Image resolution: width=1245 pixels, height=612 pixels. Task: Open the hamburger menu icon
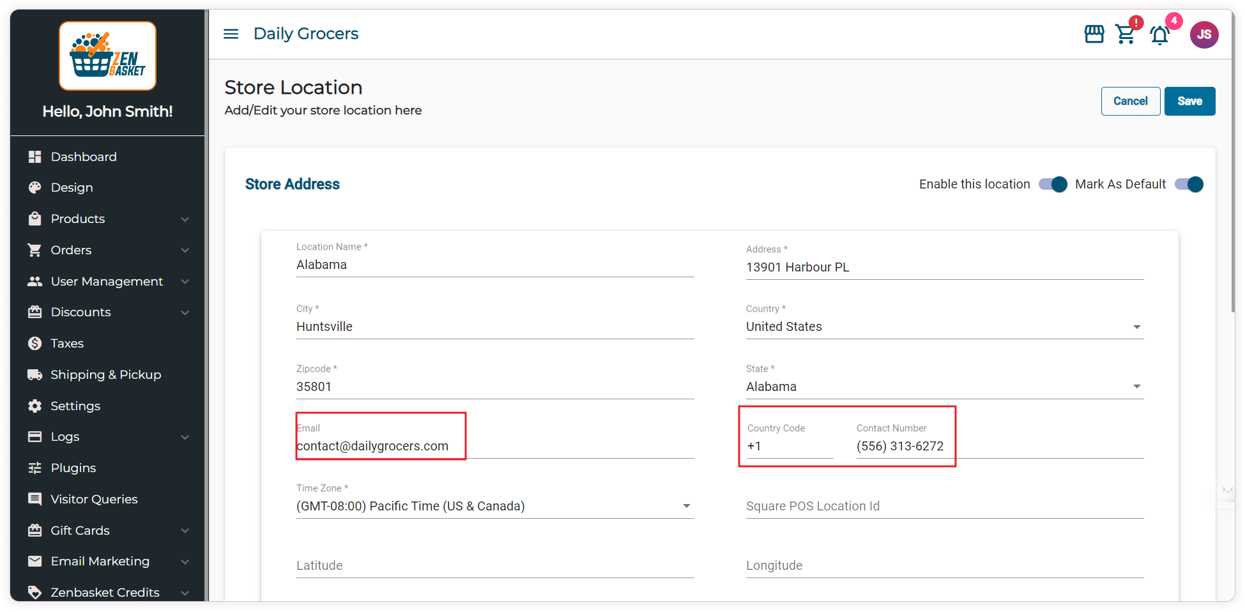tap(231, 34)
